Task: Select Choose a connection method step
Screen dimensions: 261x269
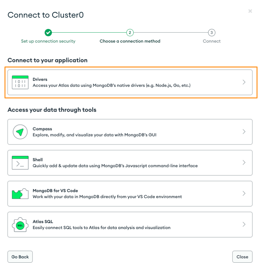Action: coord(130,41)
